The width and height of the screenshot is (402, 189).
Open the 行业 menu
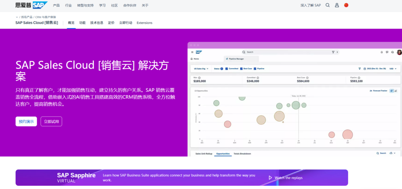click(x=68, y=5)
